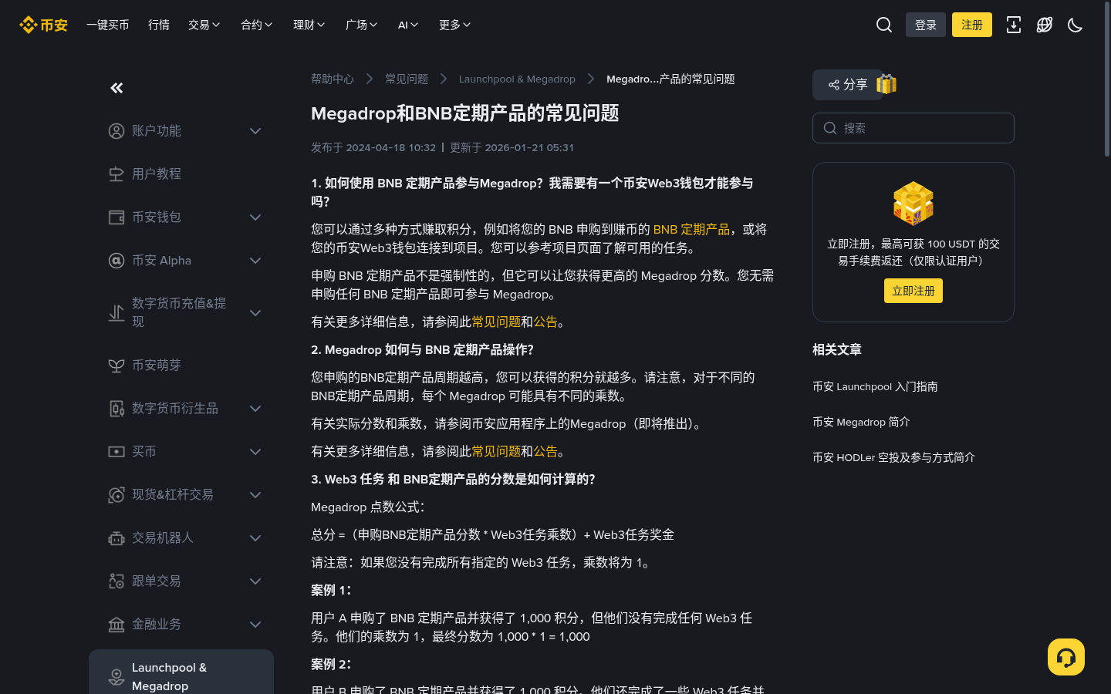1111x694 pixels.
Task: Open 币安 Launchpool 入门指南 article
Action: click(x=875, y=387)
